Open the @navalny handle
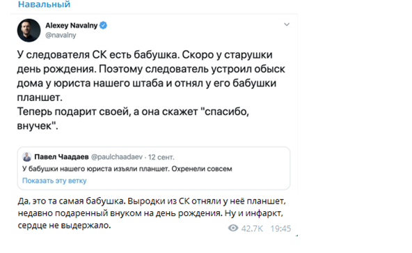 tap(61, 35)
